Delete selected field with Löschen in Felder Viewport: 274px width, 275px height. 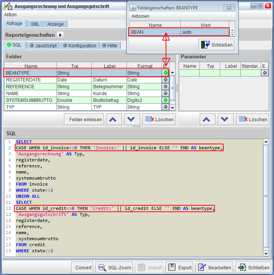(160, 119)
